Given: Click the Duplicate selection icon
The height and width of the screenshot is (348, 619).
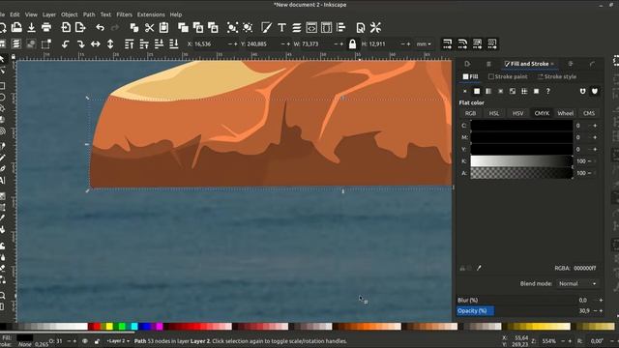Looking at the screenshot, I should [x=183, y=27].
